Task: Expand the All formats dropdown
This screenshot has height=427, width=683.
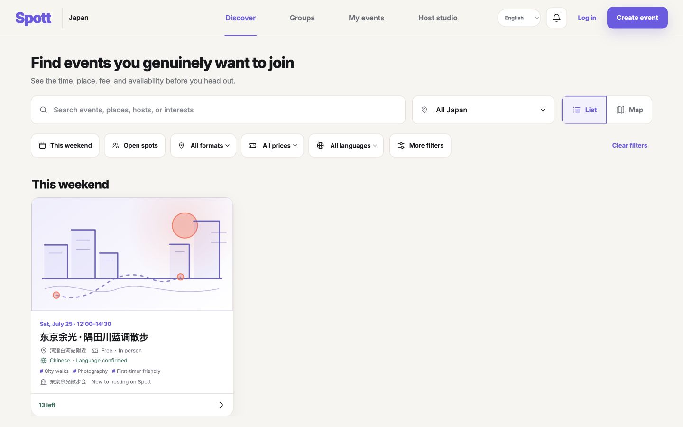Action: click(203, 146)
